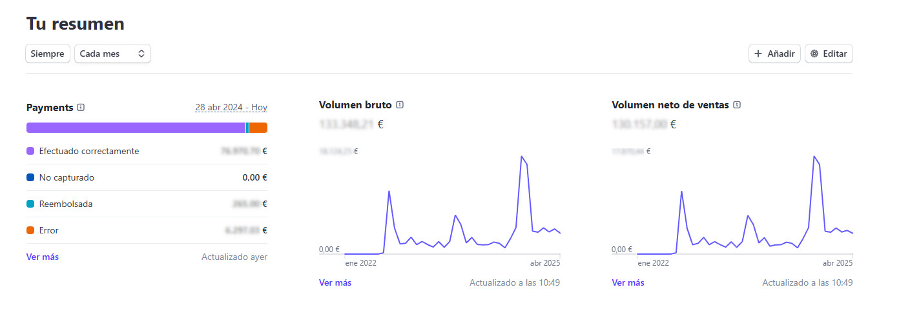The width and height of the screenshot is (899, 325).
Task: Open Ver más under Volumen bruto
Action: tap(335, 282)
